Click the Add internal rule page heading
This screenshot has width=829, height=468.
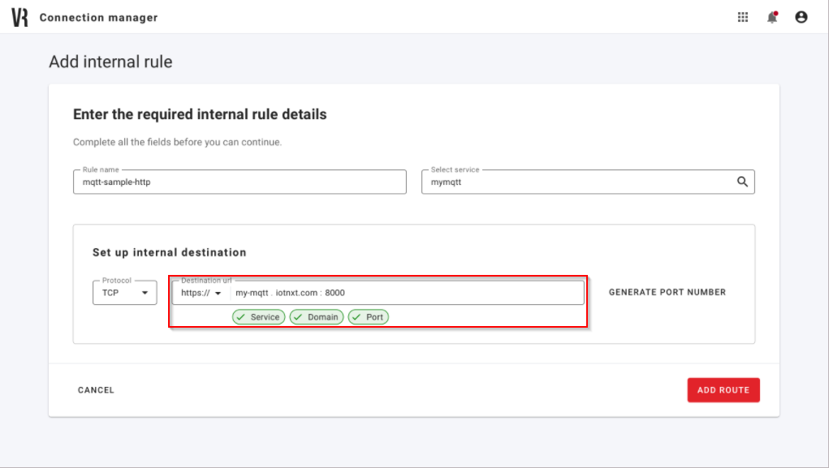[x=110, y=61]
